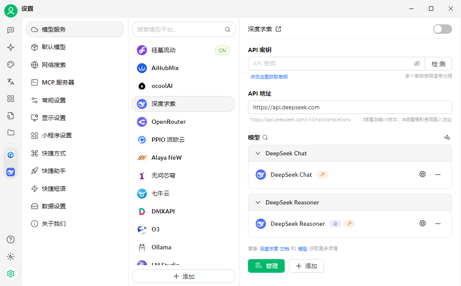
Task: Open the mini apps grid icon in sidebar
Action: tap(11, 99)
